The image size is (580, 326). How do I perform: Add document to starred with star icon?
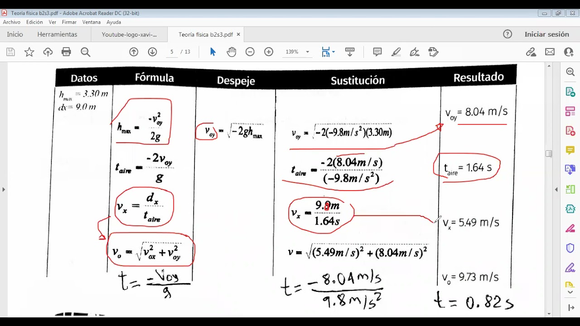tap(29, 52)
